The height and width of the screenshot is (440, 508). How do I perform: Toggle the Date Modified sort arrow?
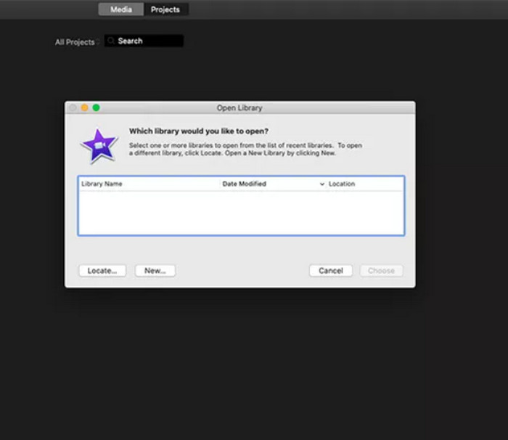pyautogui.click(x=321, y=184)
